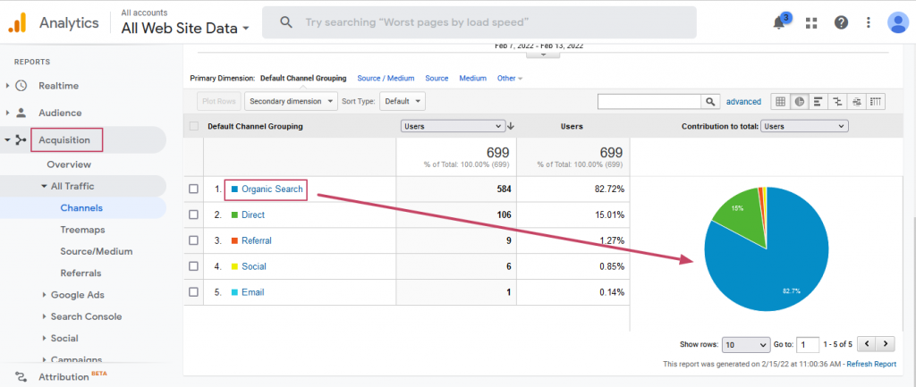Open the help question mark icon
This screenshot has height=387, width=916.
coord(841,22)
